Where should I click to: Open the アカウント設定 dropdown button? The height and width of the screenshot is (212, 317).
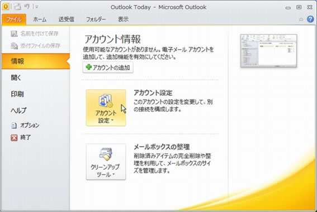tap(106, 108)
